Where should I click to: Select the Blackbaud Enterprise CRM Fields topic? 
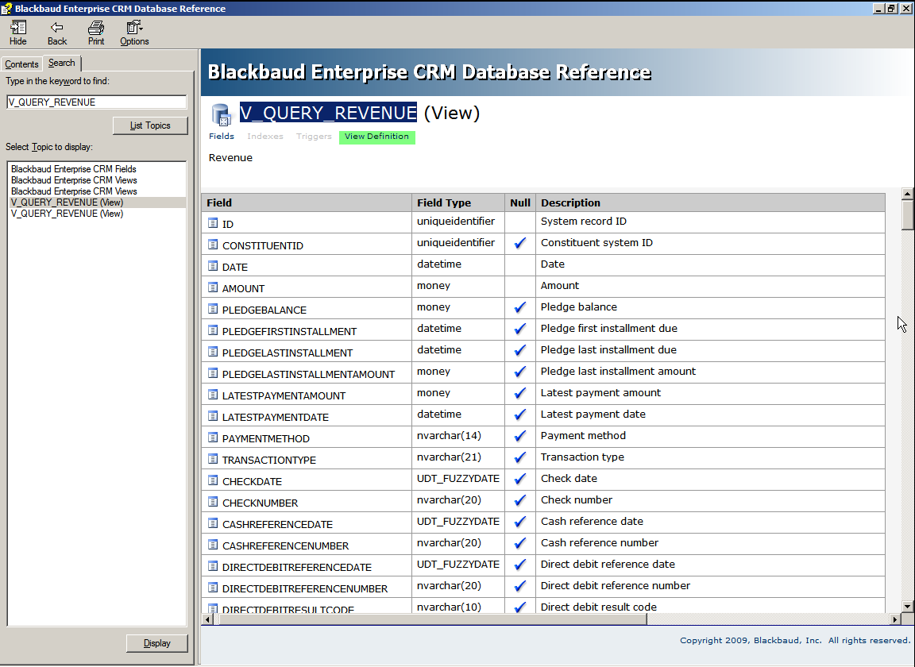click(x=74, y=169)
